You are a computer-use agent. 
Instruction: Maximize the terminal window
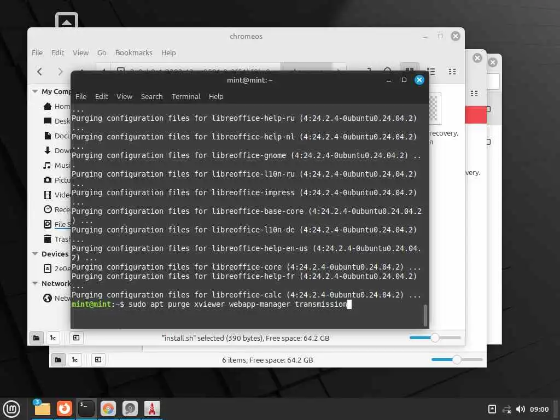404,80
